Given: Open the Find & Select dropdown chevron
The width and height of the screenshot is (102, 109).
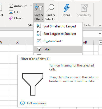Looking at the screenshot, I should coord(55,19).
